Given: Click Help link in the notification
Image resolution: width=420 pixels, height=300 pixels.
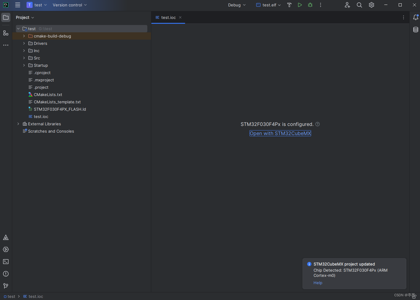Looking at the screenshot, I should [318, 283].
